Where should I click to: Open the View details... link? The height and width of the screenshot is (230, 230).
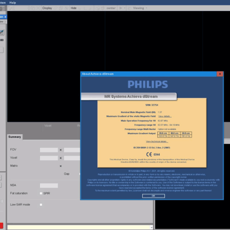[x=165, y=116]
